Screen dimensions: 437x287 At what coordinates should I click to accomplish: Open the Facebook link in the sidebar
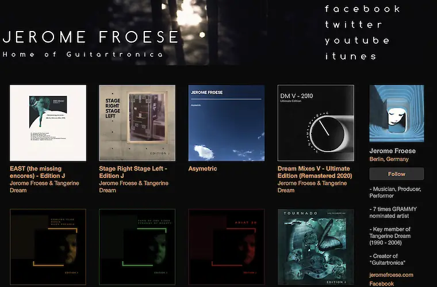[x=382, y=284]
